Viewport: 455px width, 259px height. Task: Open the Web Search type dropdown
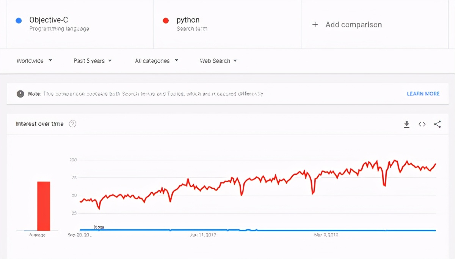(218, 61)
